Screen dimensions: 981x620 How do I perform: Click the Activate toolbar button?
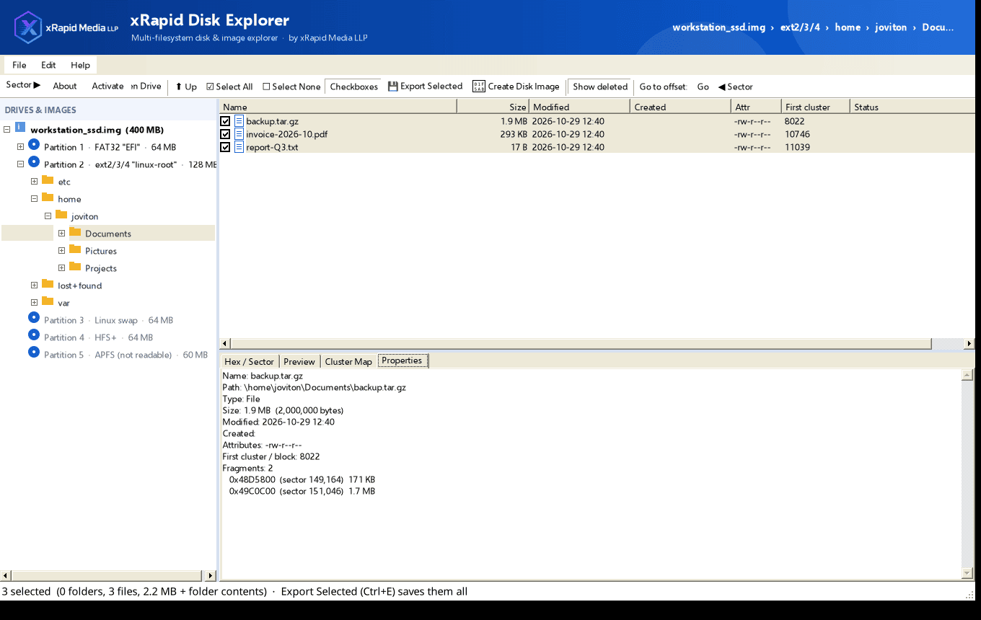tap(107, 86)
